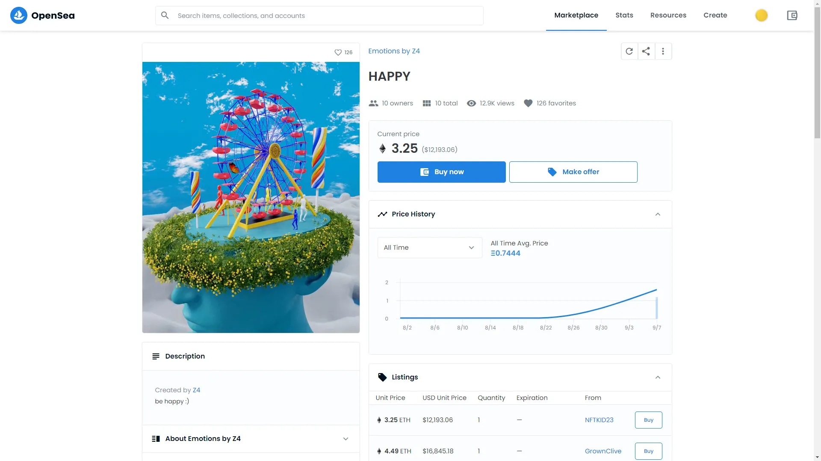Click the NFTKID23 seller link

click(x=600, y=419)
